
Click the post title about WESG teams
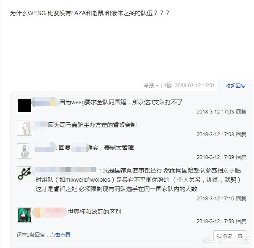click(90, 13)
